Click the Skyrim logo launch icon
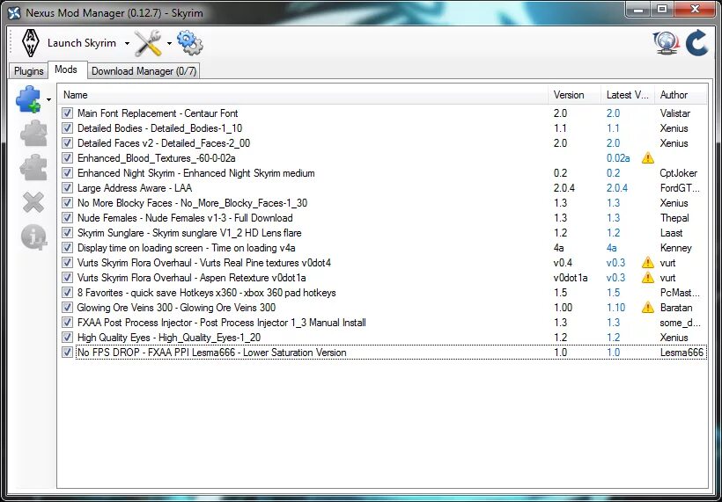 31,43
